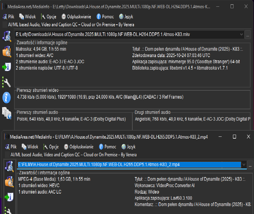Click the Venera AI/ML QC banner in the upper window
This screenshot has height=214, width=254.
(71, 25)
